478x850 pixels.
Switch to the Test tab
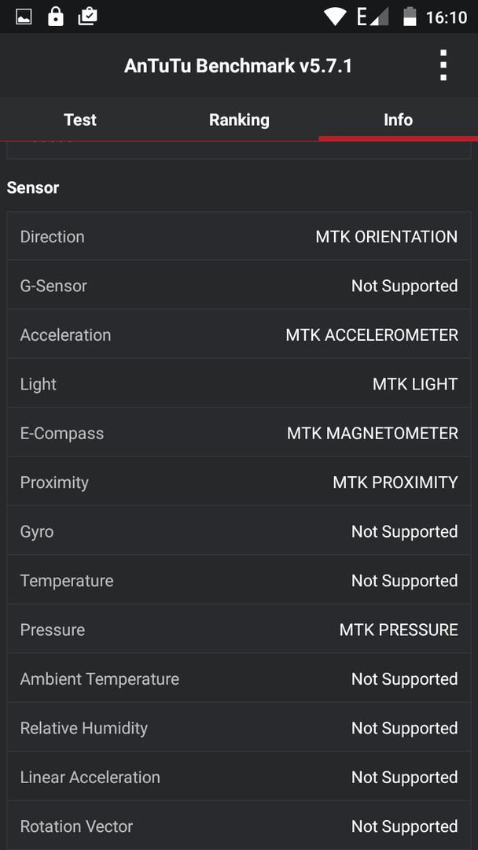pos(80,120)
